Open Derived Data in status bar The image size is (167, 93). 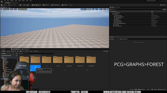[141, 89]
